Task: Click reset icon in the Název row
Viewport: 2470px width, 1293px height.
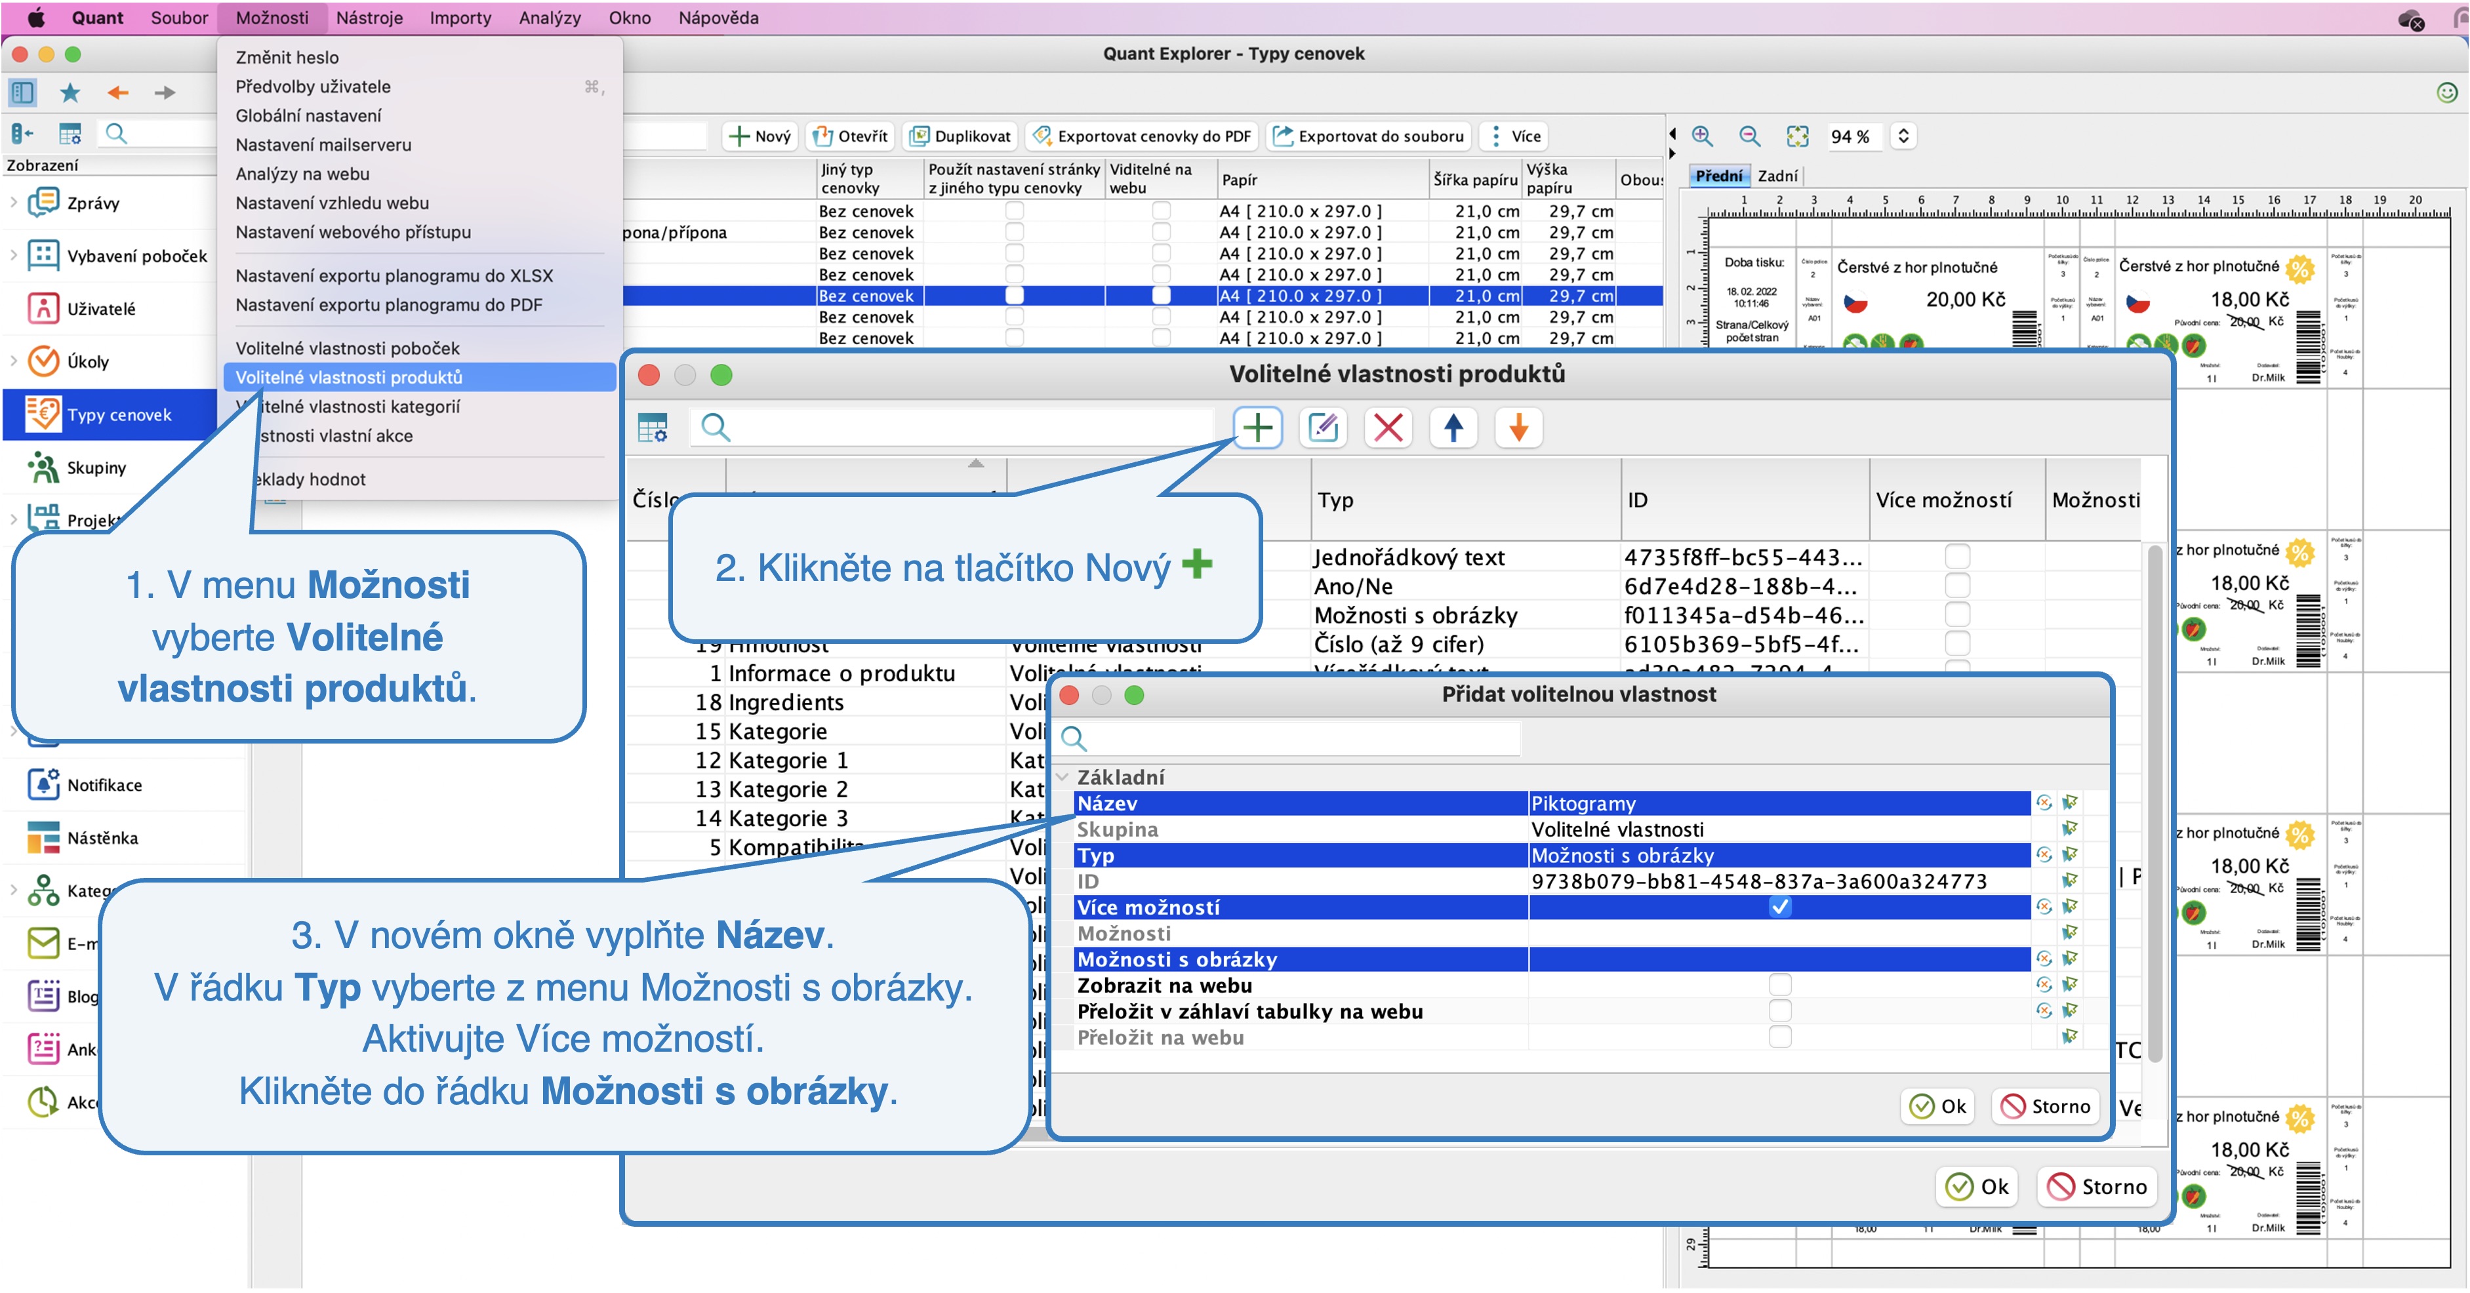Action: [x=2044, y=803]
